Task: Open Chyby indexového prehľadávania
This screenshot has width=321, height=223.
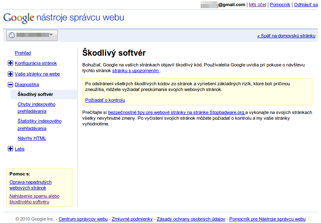Action: [36, 107]
